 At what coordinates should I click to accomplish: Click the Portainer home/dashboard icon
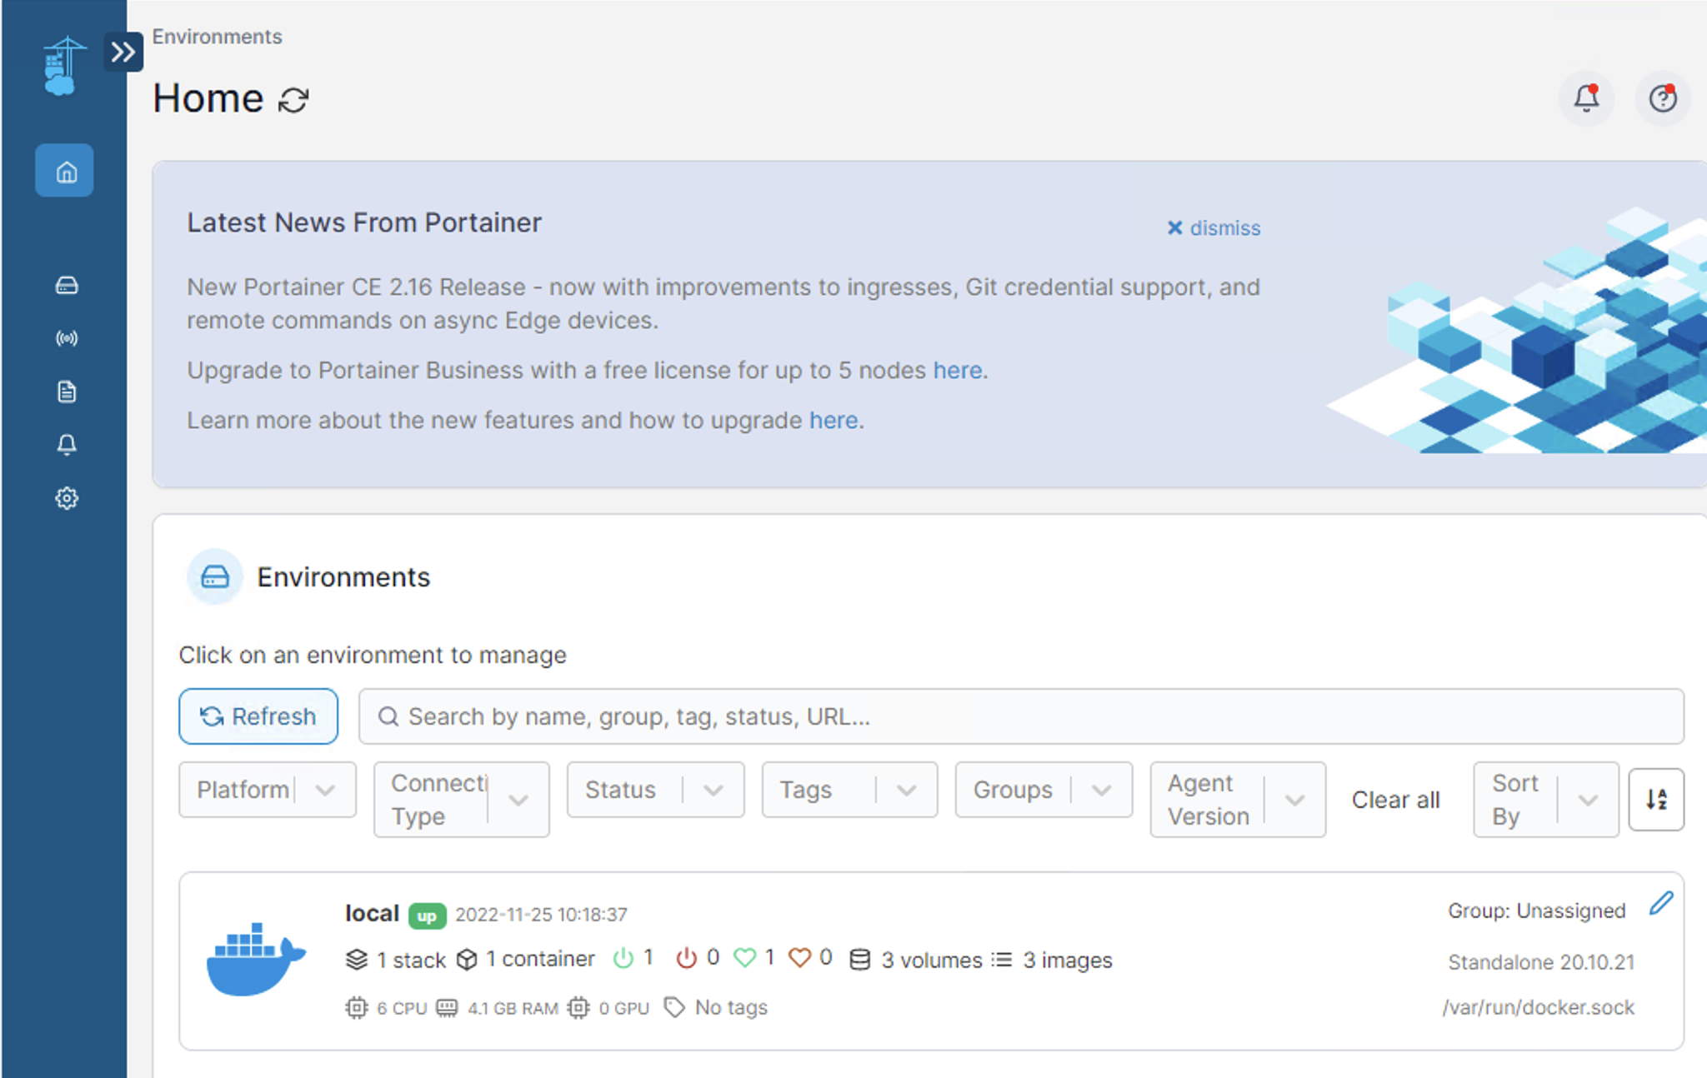click(65, 170)
